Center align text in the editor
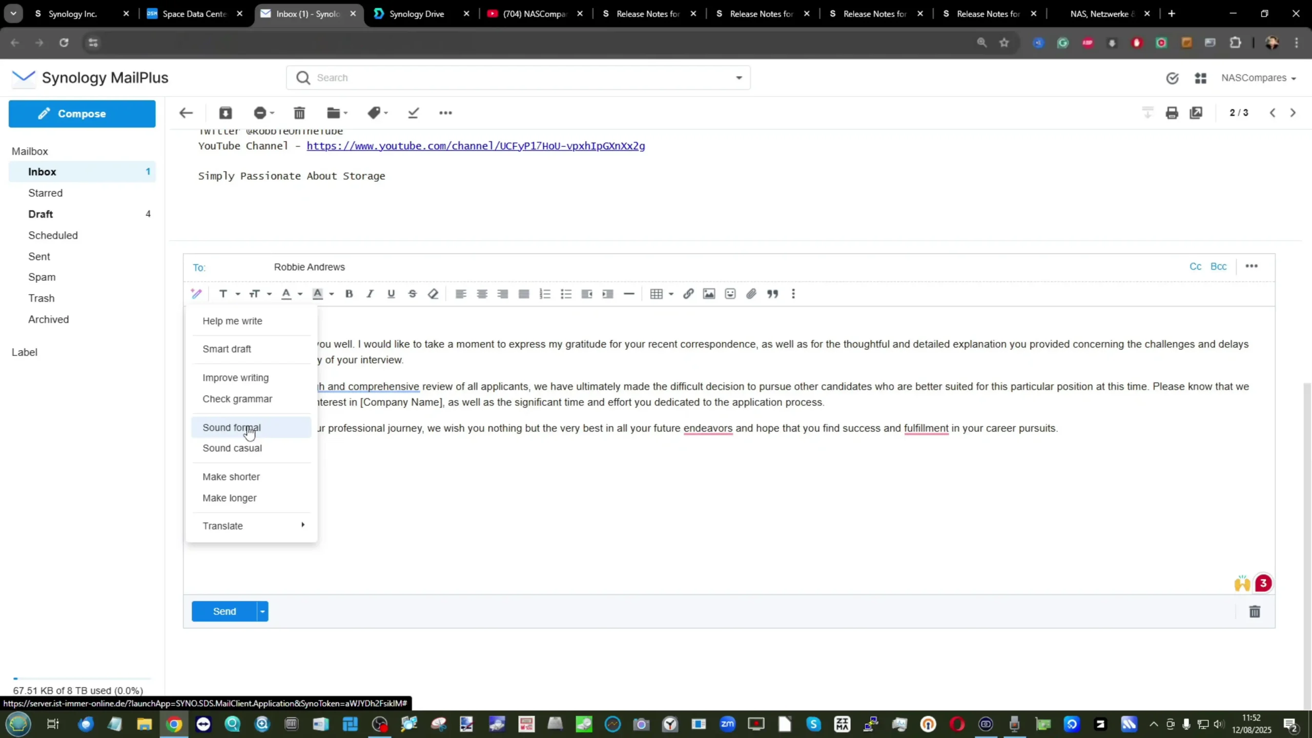 pos(482,294)
